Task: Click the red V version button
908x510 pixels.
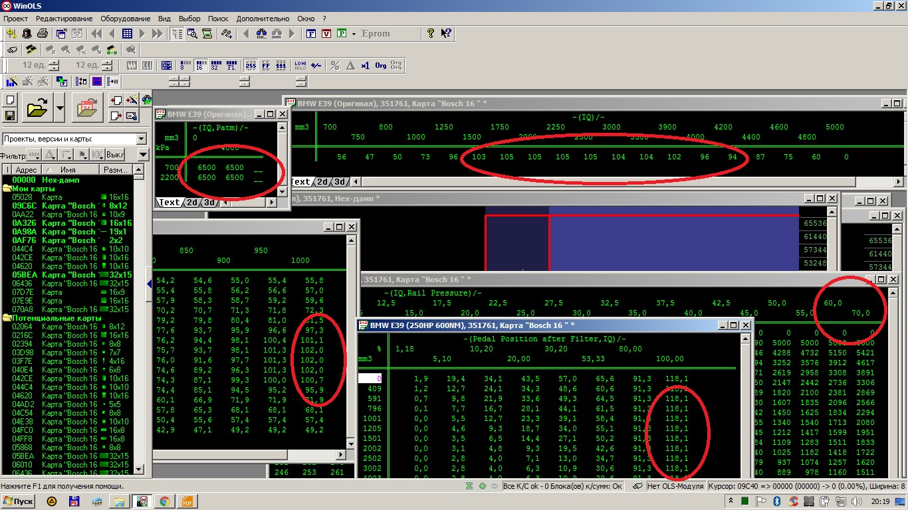Action: (326, 33)
